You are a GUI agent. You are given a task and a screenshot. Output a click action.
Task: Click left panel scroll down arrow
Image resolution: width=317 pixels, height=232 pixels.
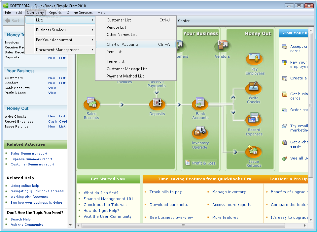[70, 225]
